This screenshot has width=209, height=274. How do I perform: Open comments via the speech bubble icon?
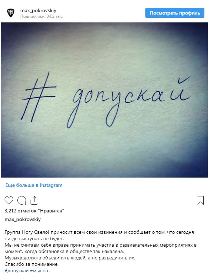point(22,200)
